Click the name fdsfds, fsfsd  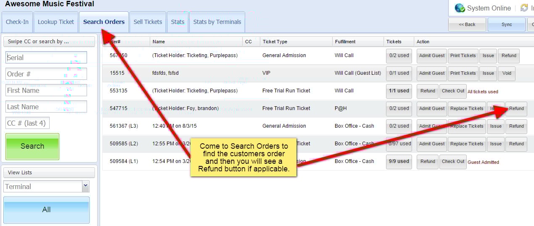pos(165,73)
